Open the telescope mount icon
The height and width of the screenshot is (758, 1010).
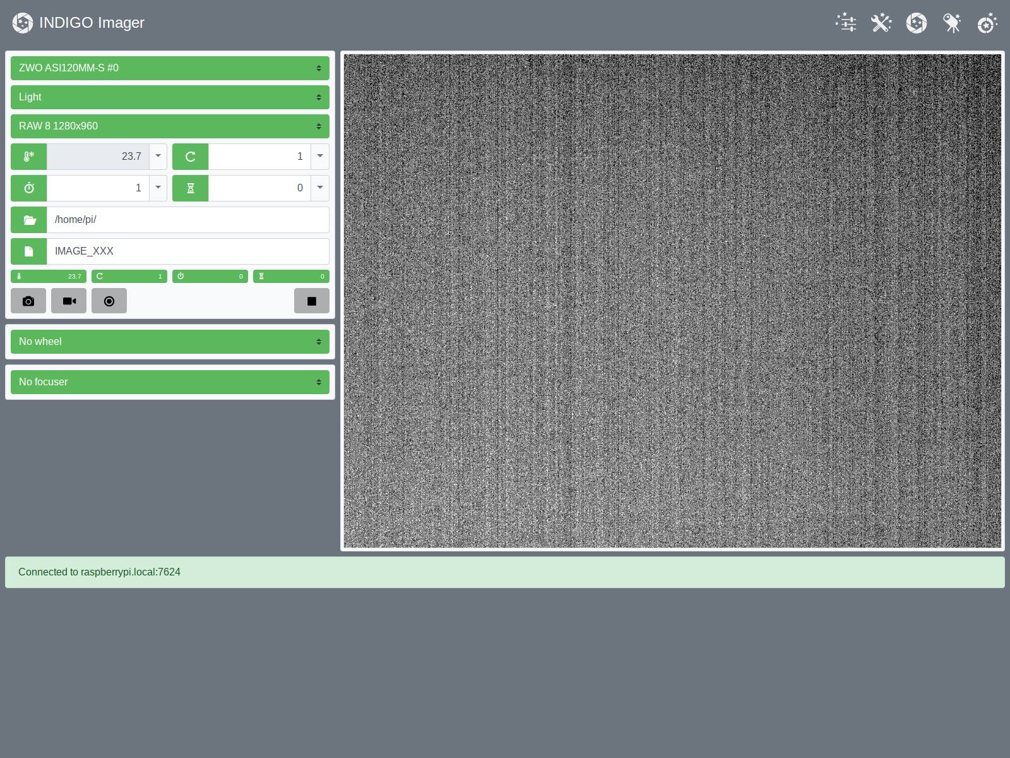point(952,23)
